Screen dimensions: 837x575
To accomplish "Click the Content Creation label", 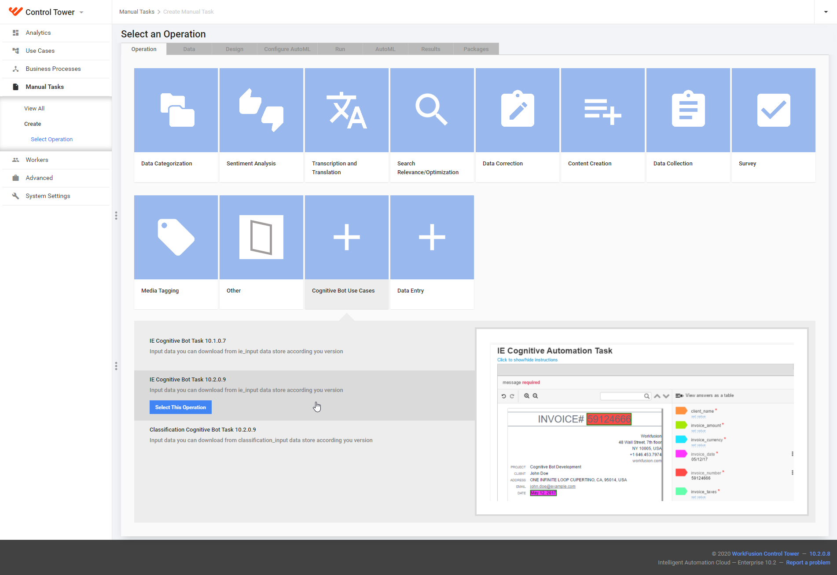I will 590,164.
